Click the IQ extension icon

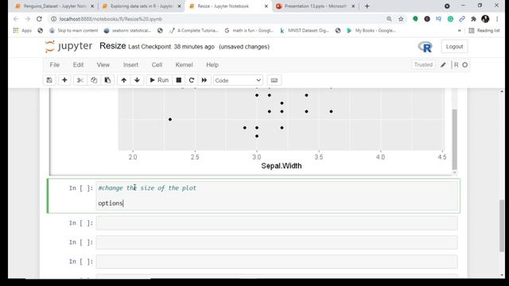(438, 19)
